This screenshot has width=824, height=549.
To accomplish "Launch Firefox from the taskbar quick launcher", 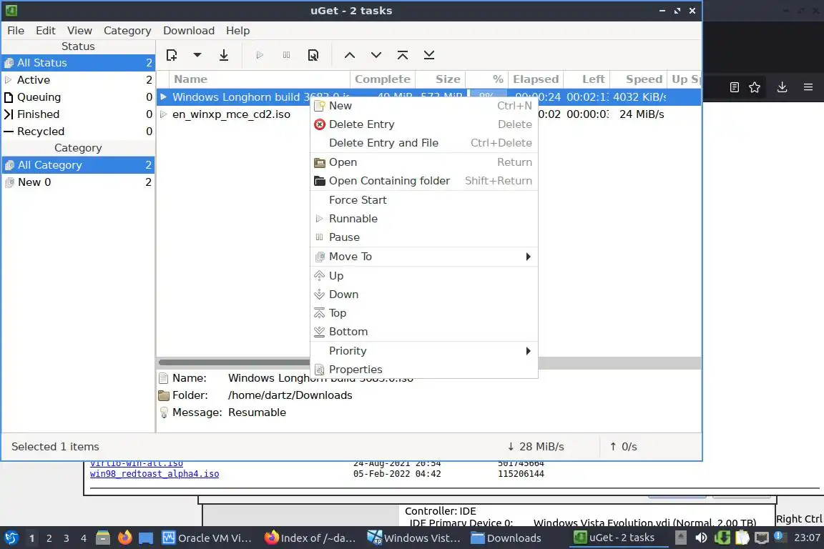I will coord(124,538).
